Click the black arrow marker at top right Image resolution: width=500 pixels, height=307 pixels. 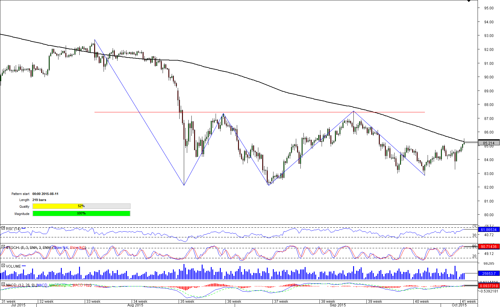click(x=469, y=1)
